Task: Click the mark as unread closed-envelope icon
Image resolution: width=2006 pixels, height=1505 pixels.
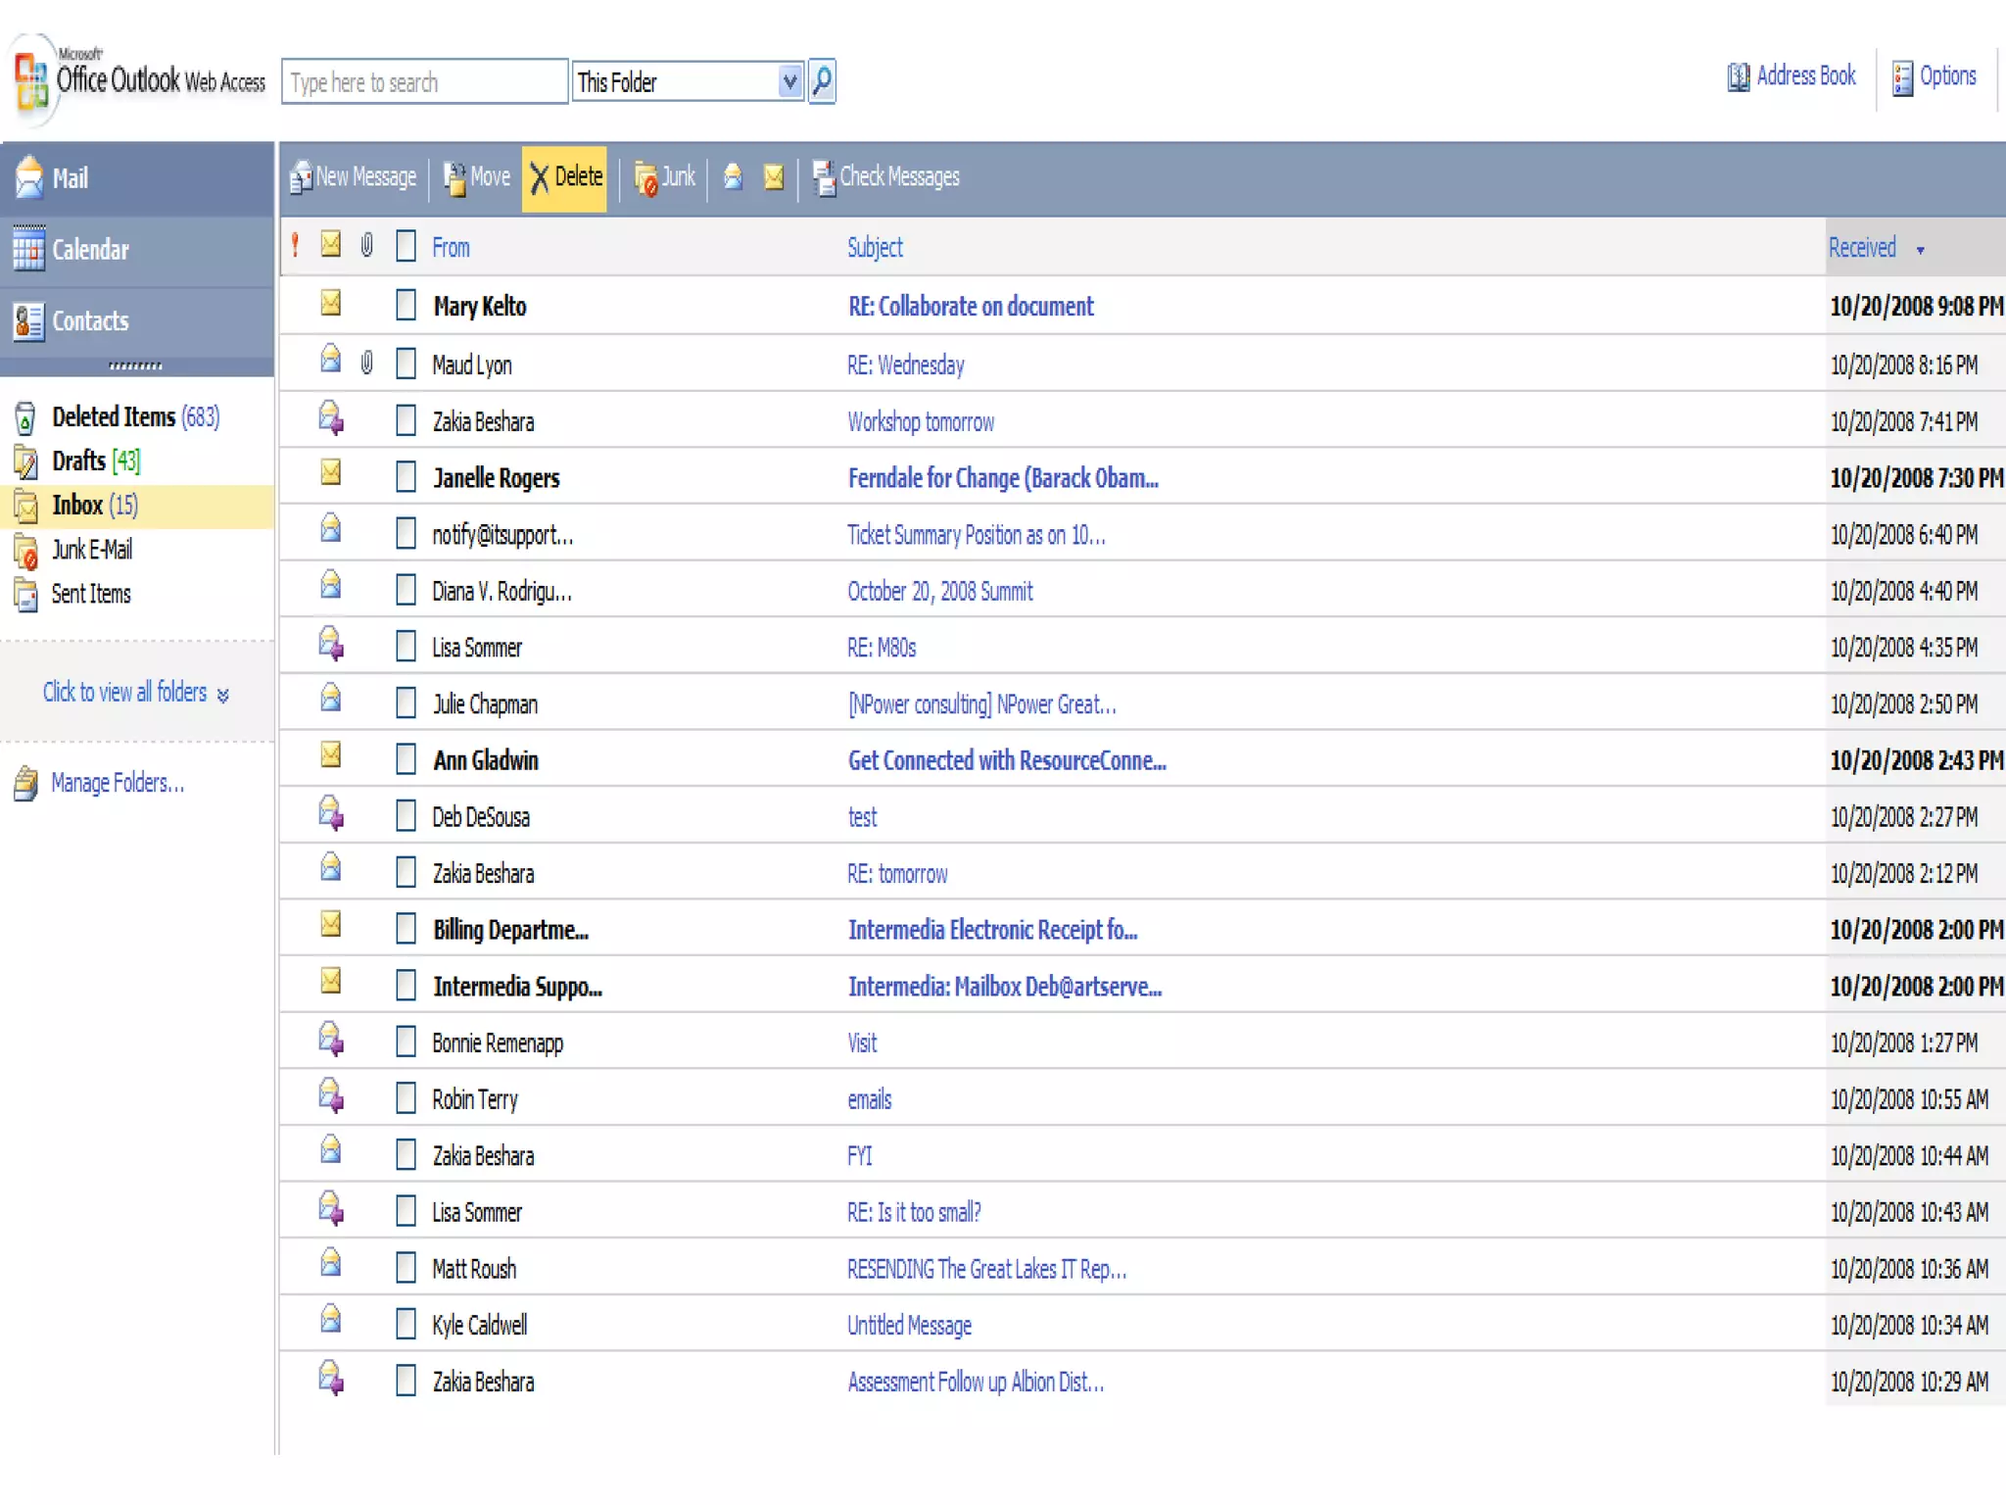Action: pyautogui.click(x=774, y=176)
